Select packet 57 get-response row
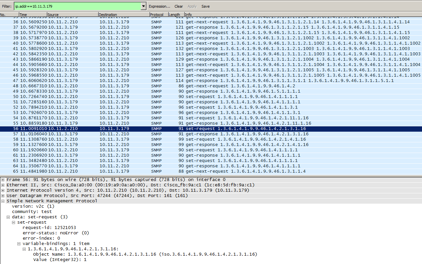The image size is (422, 264). [211, 134]
